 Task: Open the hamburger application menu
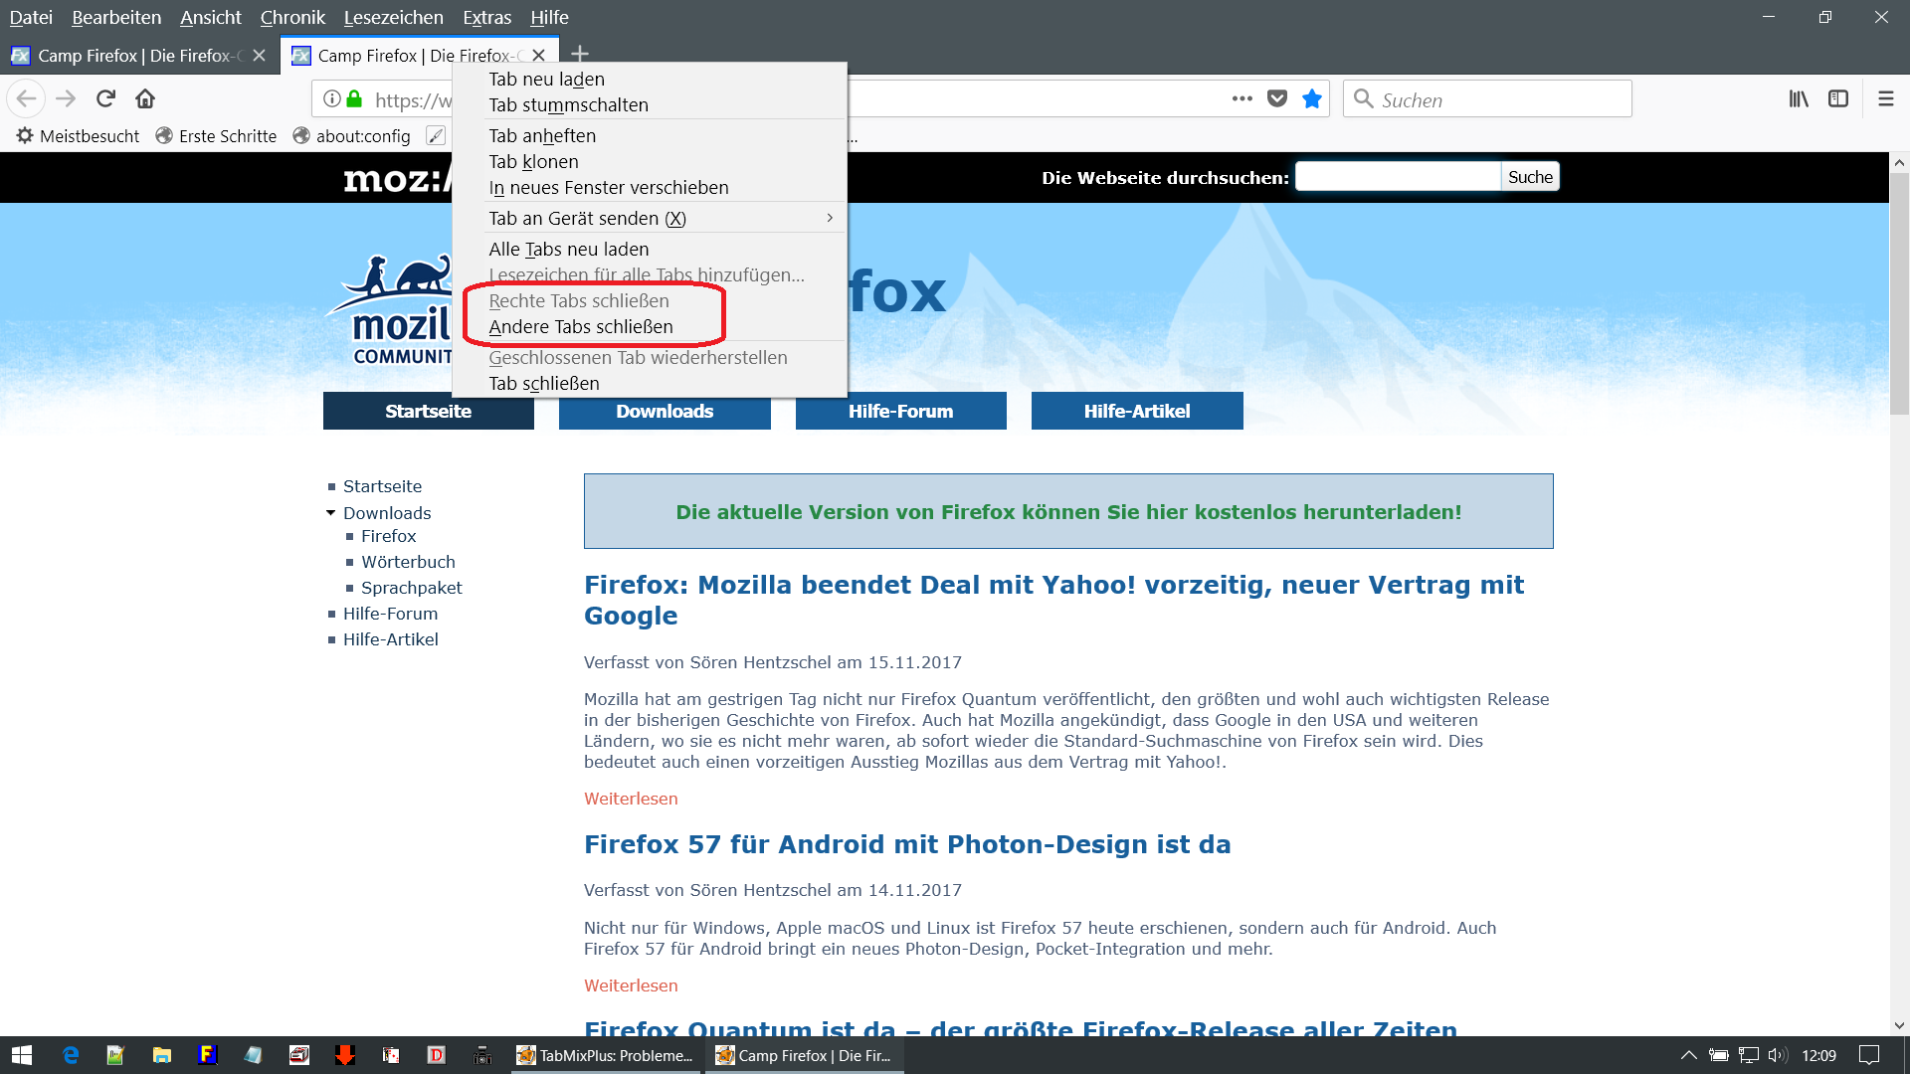click(1885, 98)
